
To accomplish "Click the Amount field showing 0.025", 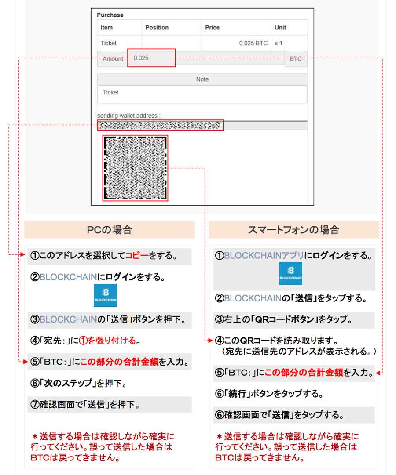I will (151, 58).
